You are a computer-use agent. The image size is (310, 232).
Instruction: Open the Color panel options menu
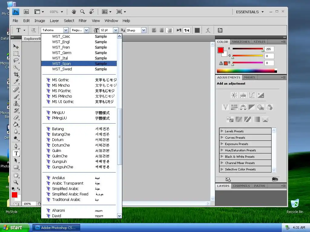pos(283,42)
